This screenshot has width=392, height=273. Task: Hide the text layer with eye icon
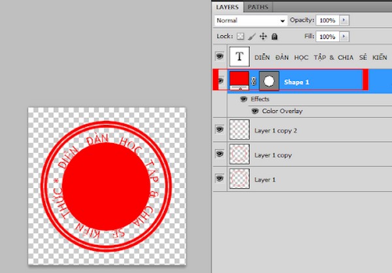click(219, 57)
